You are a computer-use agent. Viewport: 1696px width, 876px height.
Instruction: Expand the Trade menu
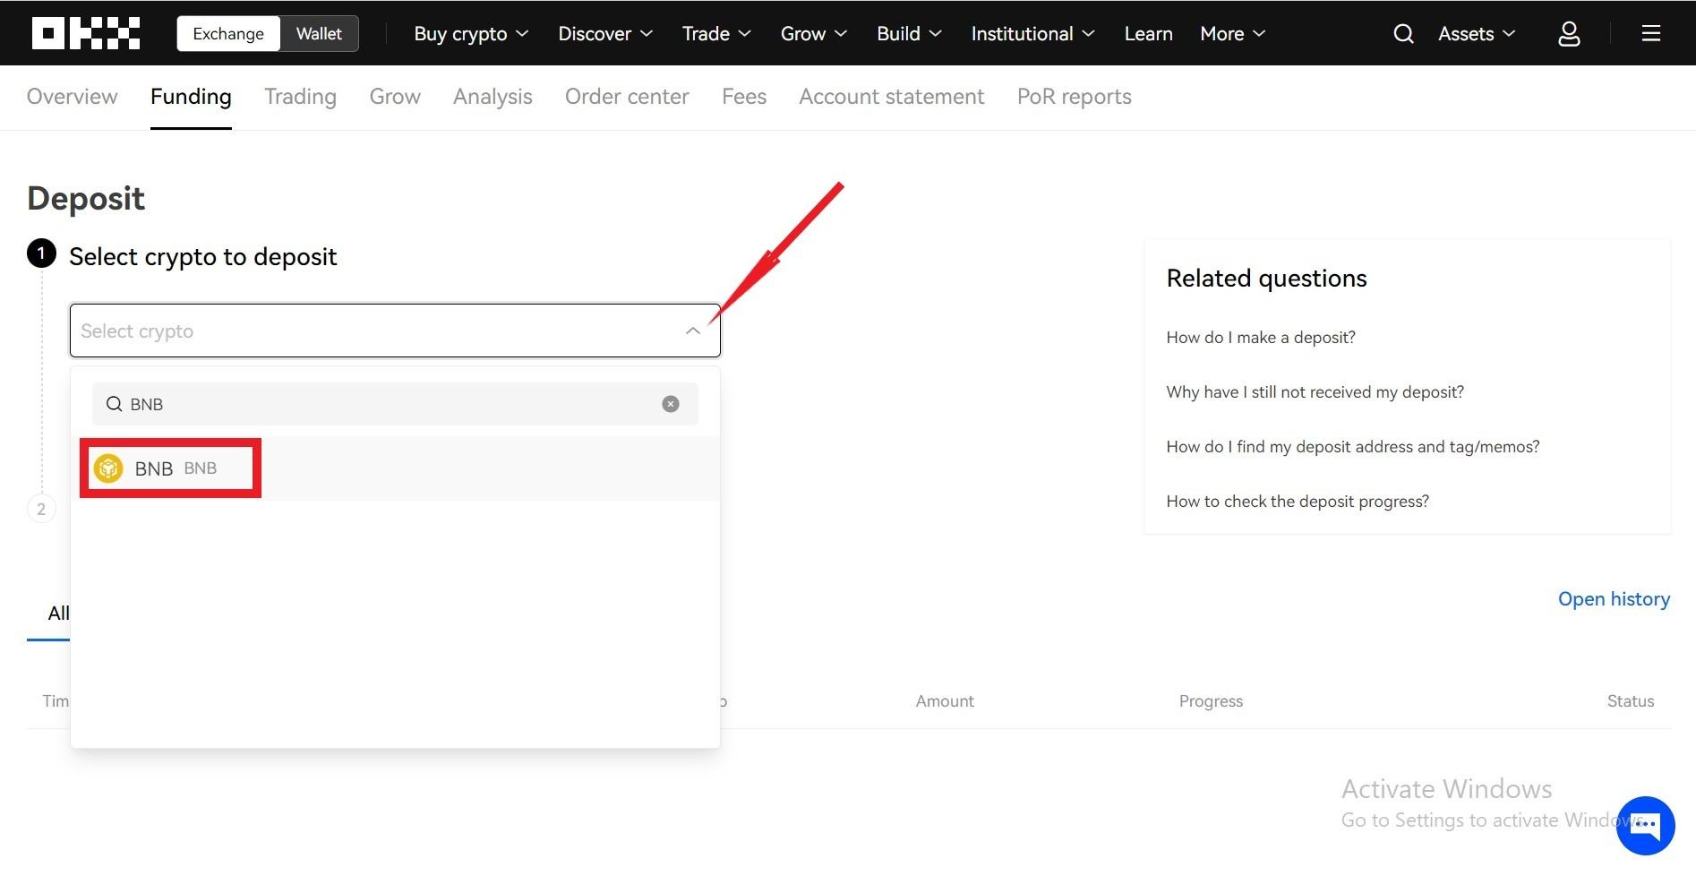[716, 34]
